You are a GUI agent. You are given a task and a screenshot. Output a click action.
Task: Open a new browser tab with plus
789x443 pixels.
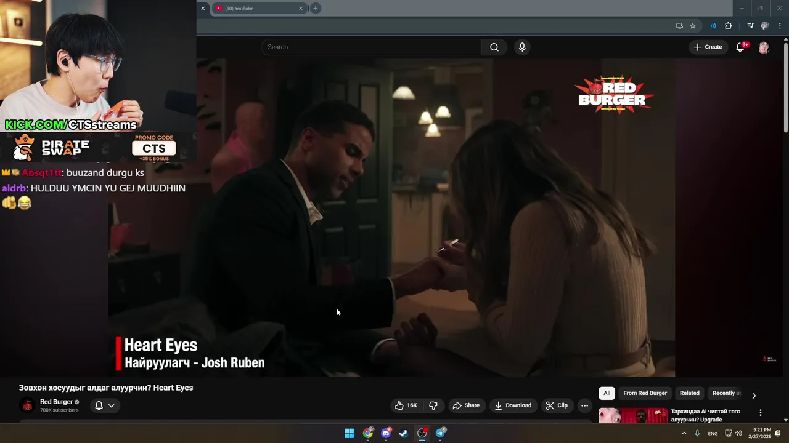point(315,9)
